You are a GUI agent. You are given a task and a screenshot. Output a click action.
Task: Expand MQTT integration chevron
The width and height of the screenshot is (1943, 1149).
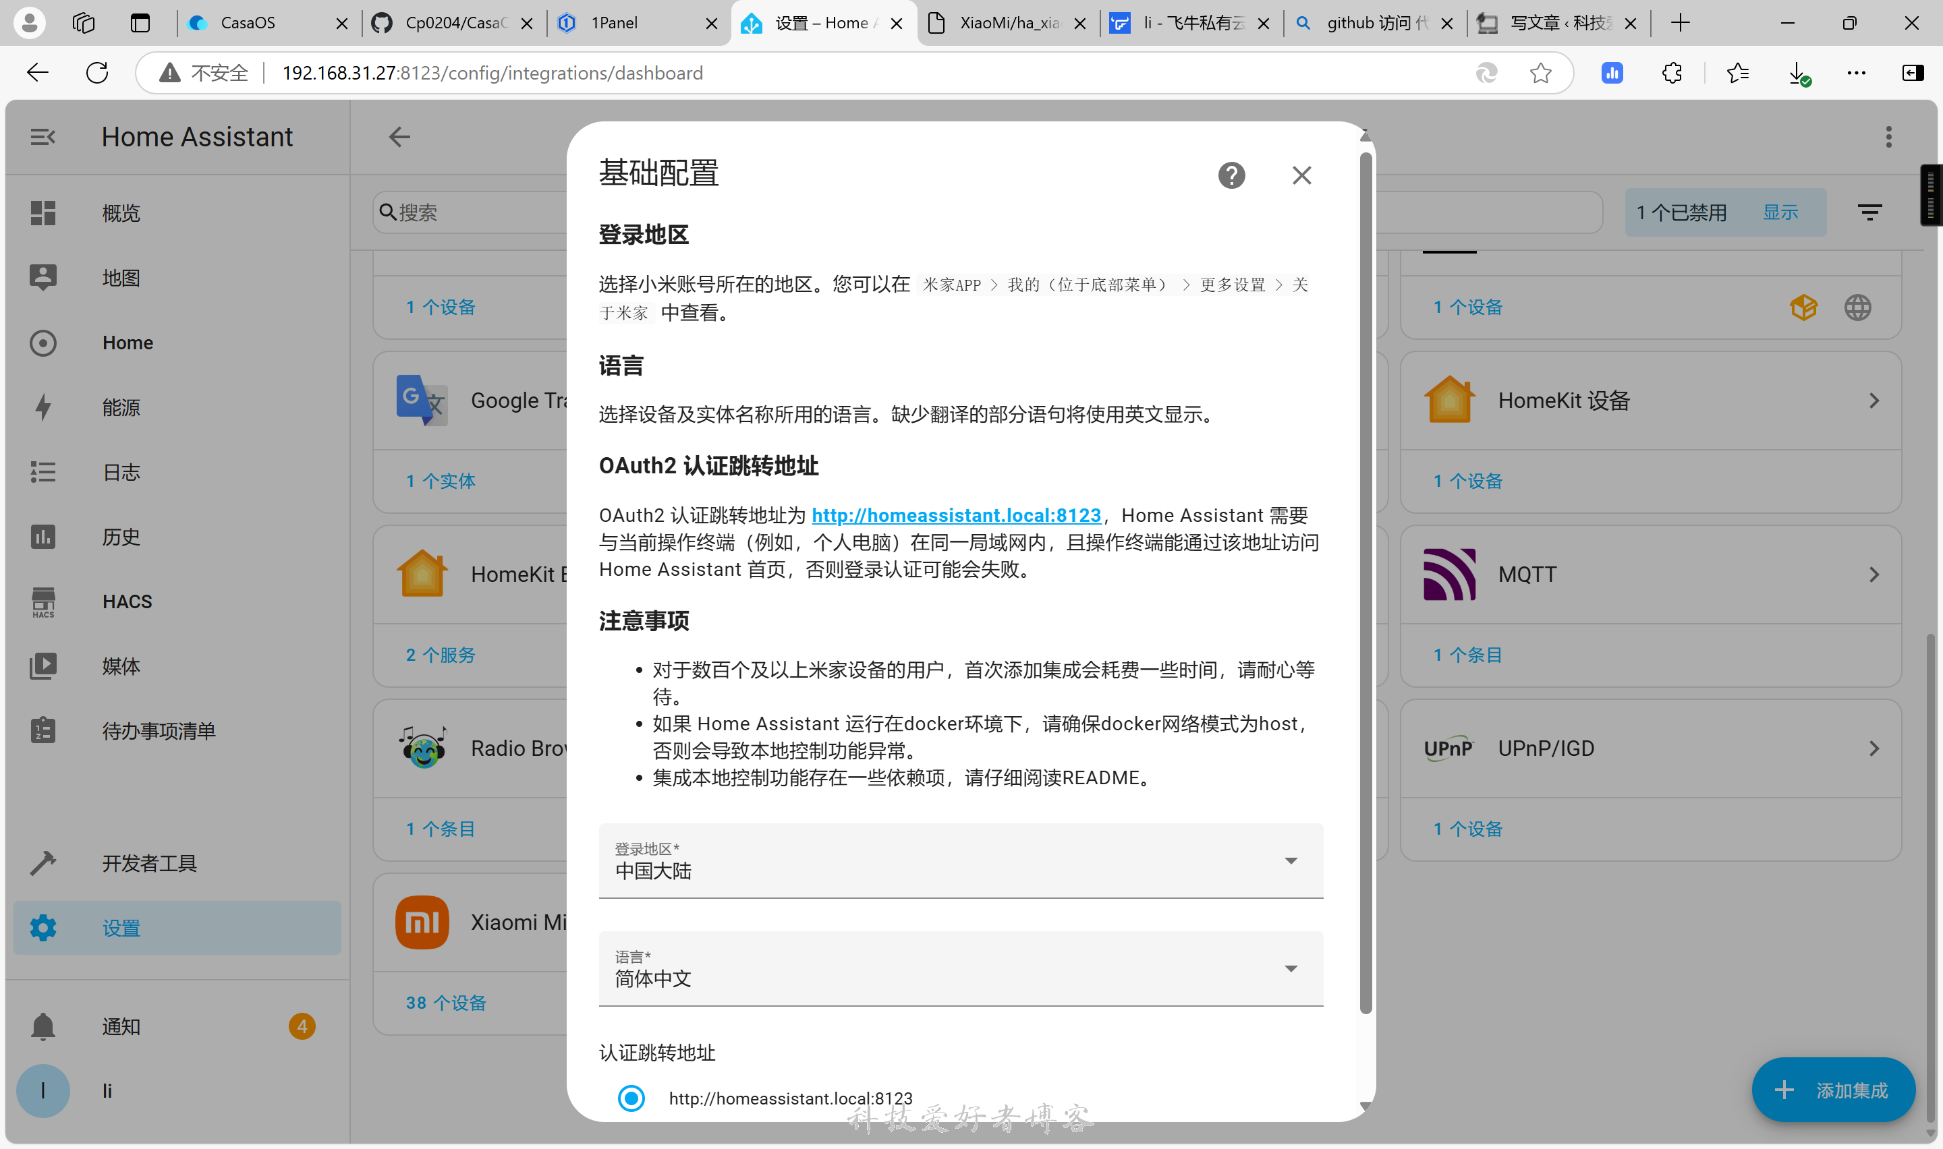point(1874,574)
